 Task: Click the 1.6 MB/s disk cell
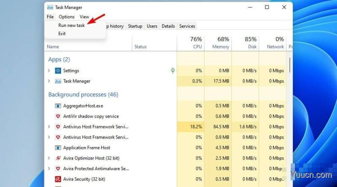pyautogui.click(x=245, y=127)
